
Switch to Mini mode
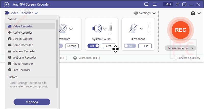(168, 4)
